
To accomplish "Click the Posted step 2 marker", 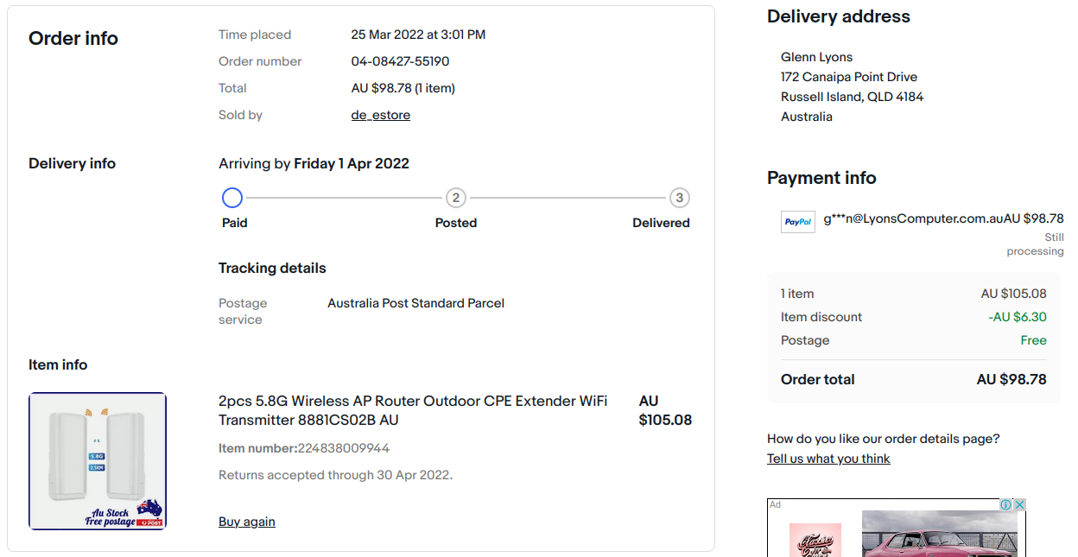I will coord(455,197).
